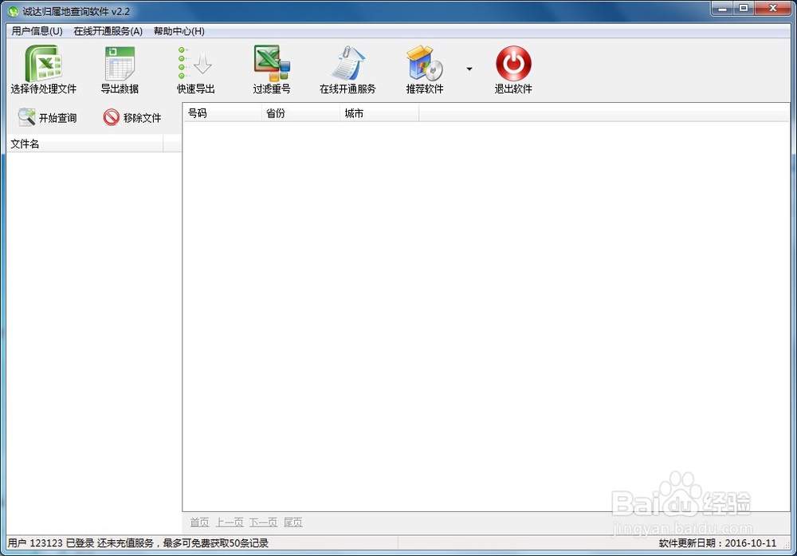The height and width of the screenshot is (556, 797).
Task: Click the 城市 column header
Action: point(379,113)
